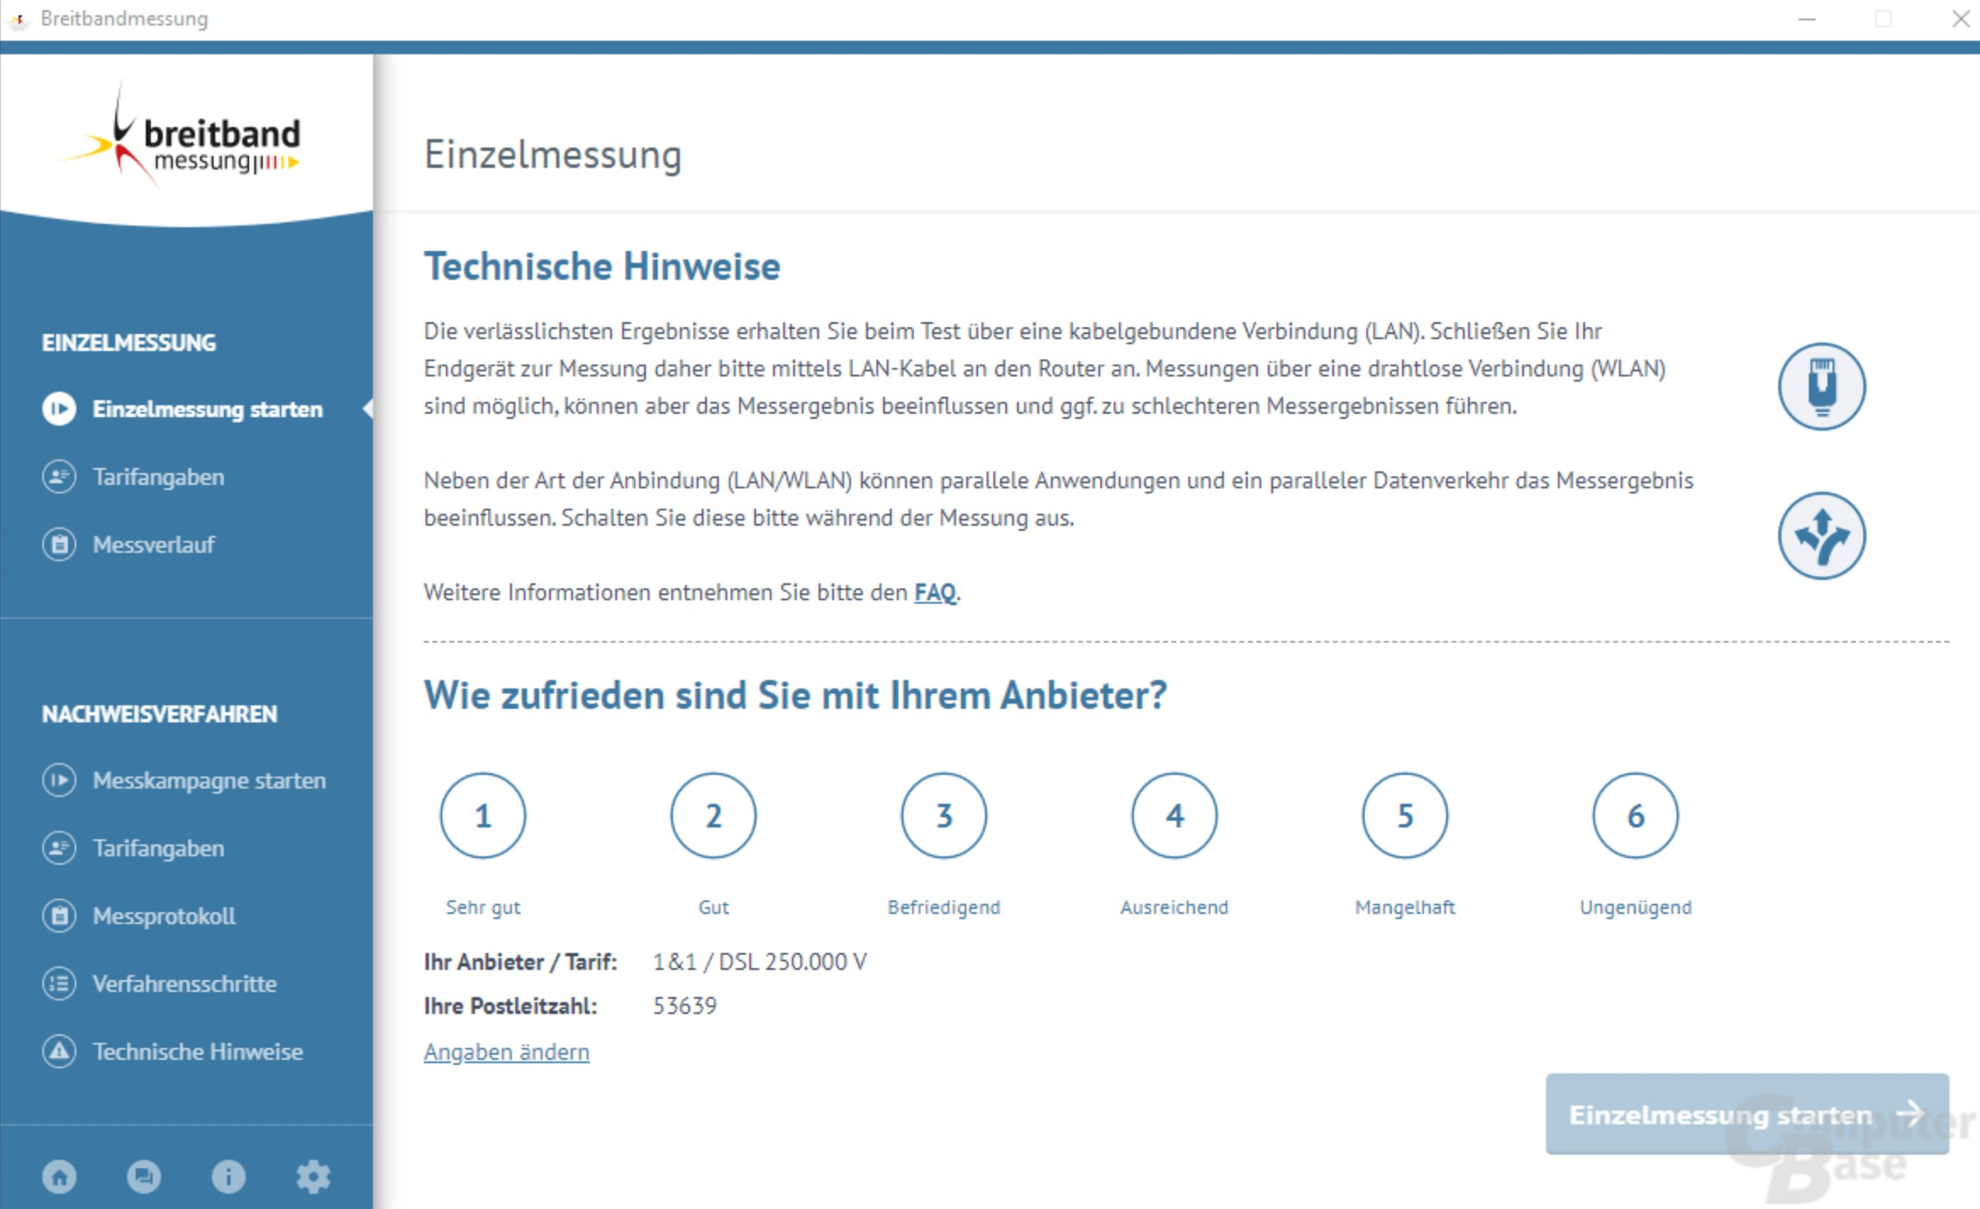The height and width of the screenshot is (1209, 1980).
Task: Close the Breitbandmessung window
Action: (1961, 19)
